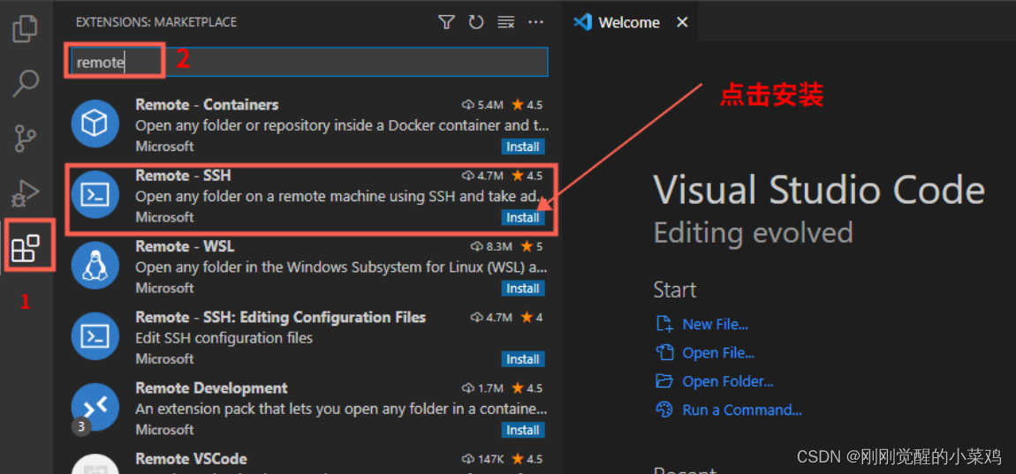
Task: Open the Extensions view icon
Action: click(x=26, y=248)
